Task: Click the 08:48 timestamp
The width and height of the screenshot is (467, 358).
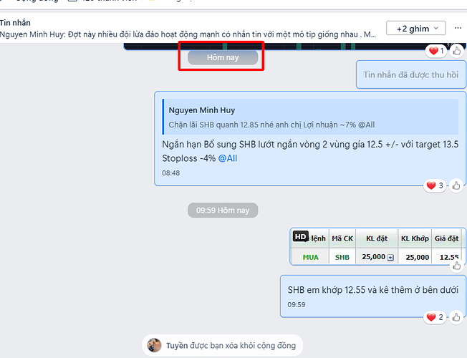Action: coord(171,173)
